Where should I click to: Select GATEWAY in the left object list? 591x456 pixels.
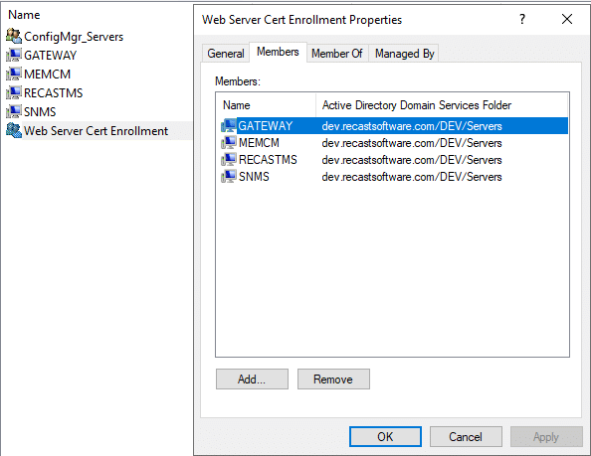50,56
